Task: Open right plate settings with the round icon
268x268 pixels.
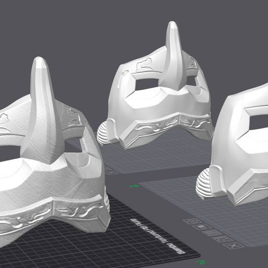Action: [x=193, y=221]
